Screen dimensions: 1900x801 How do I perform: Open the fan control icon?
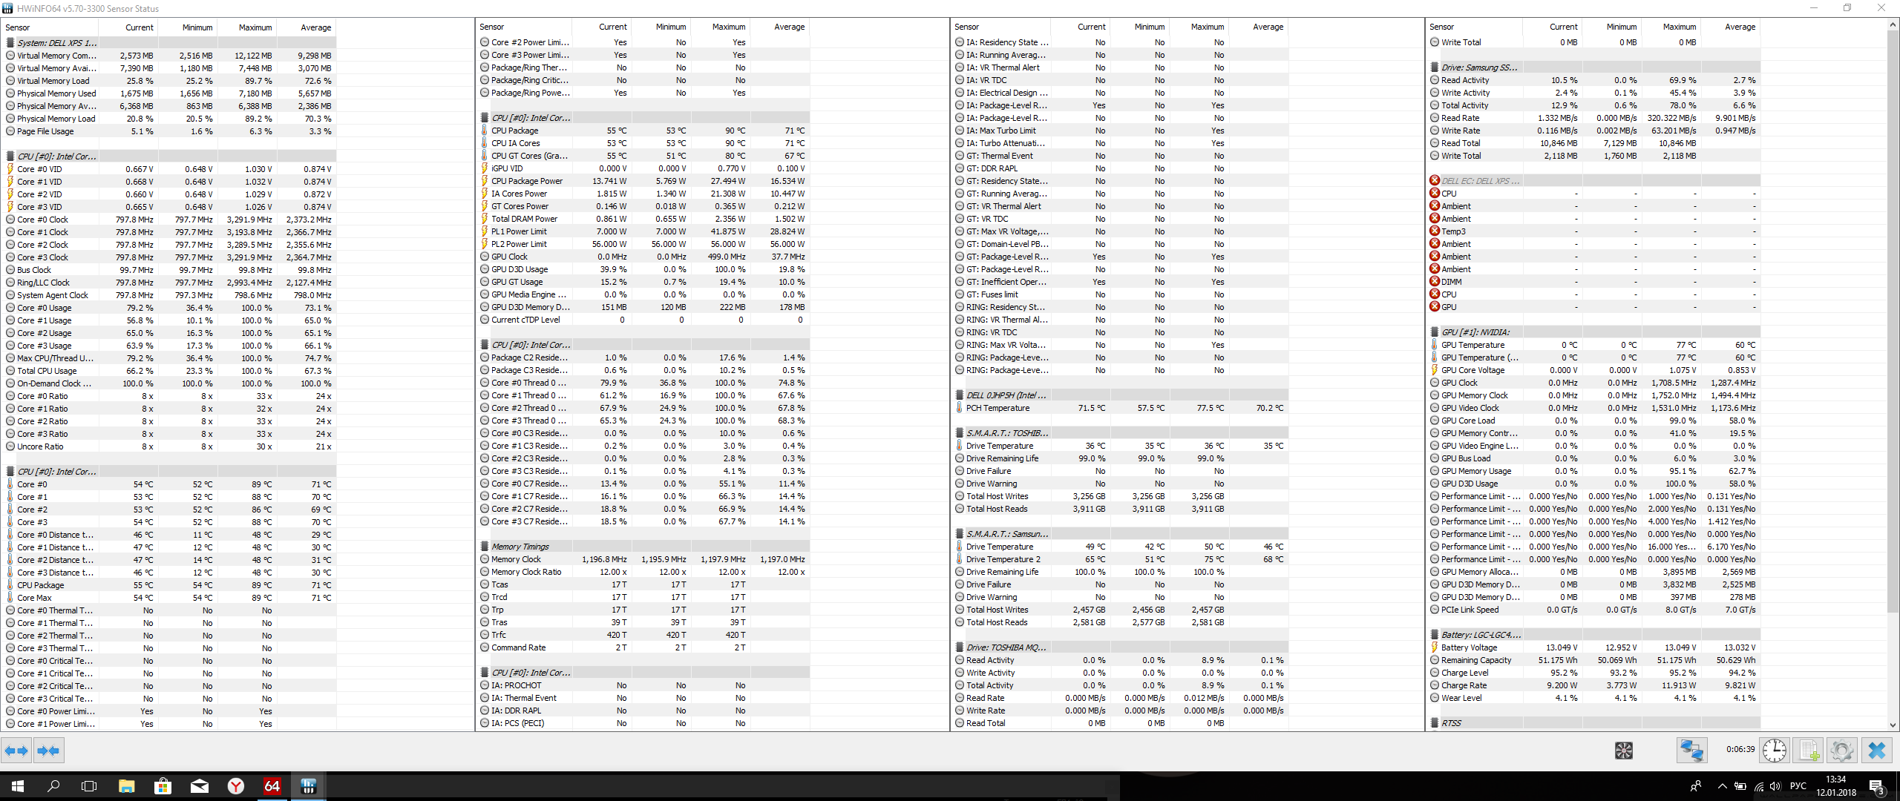click(1623, 751)
